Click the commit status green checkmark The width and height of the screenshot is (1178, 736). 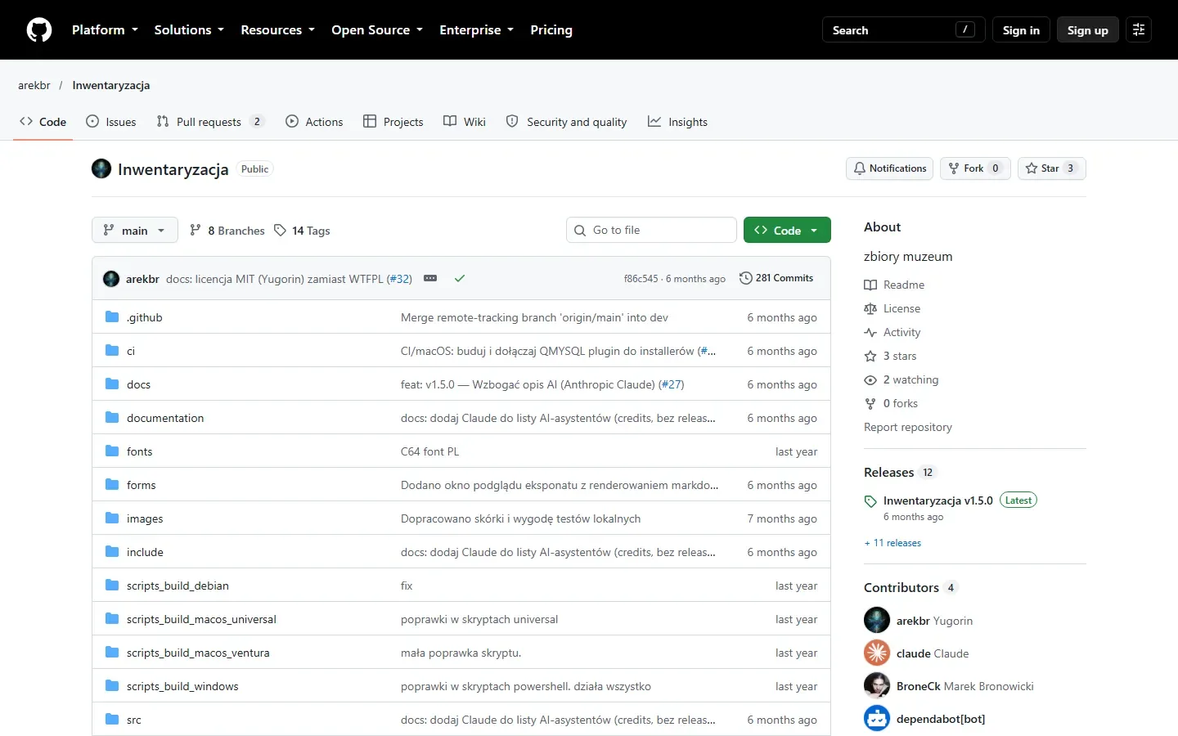tap(460, 279)
